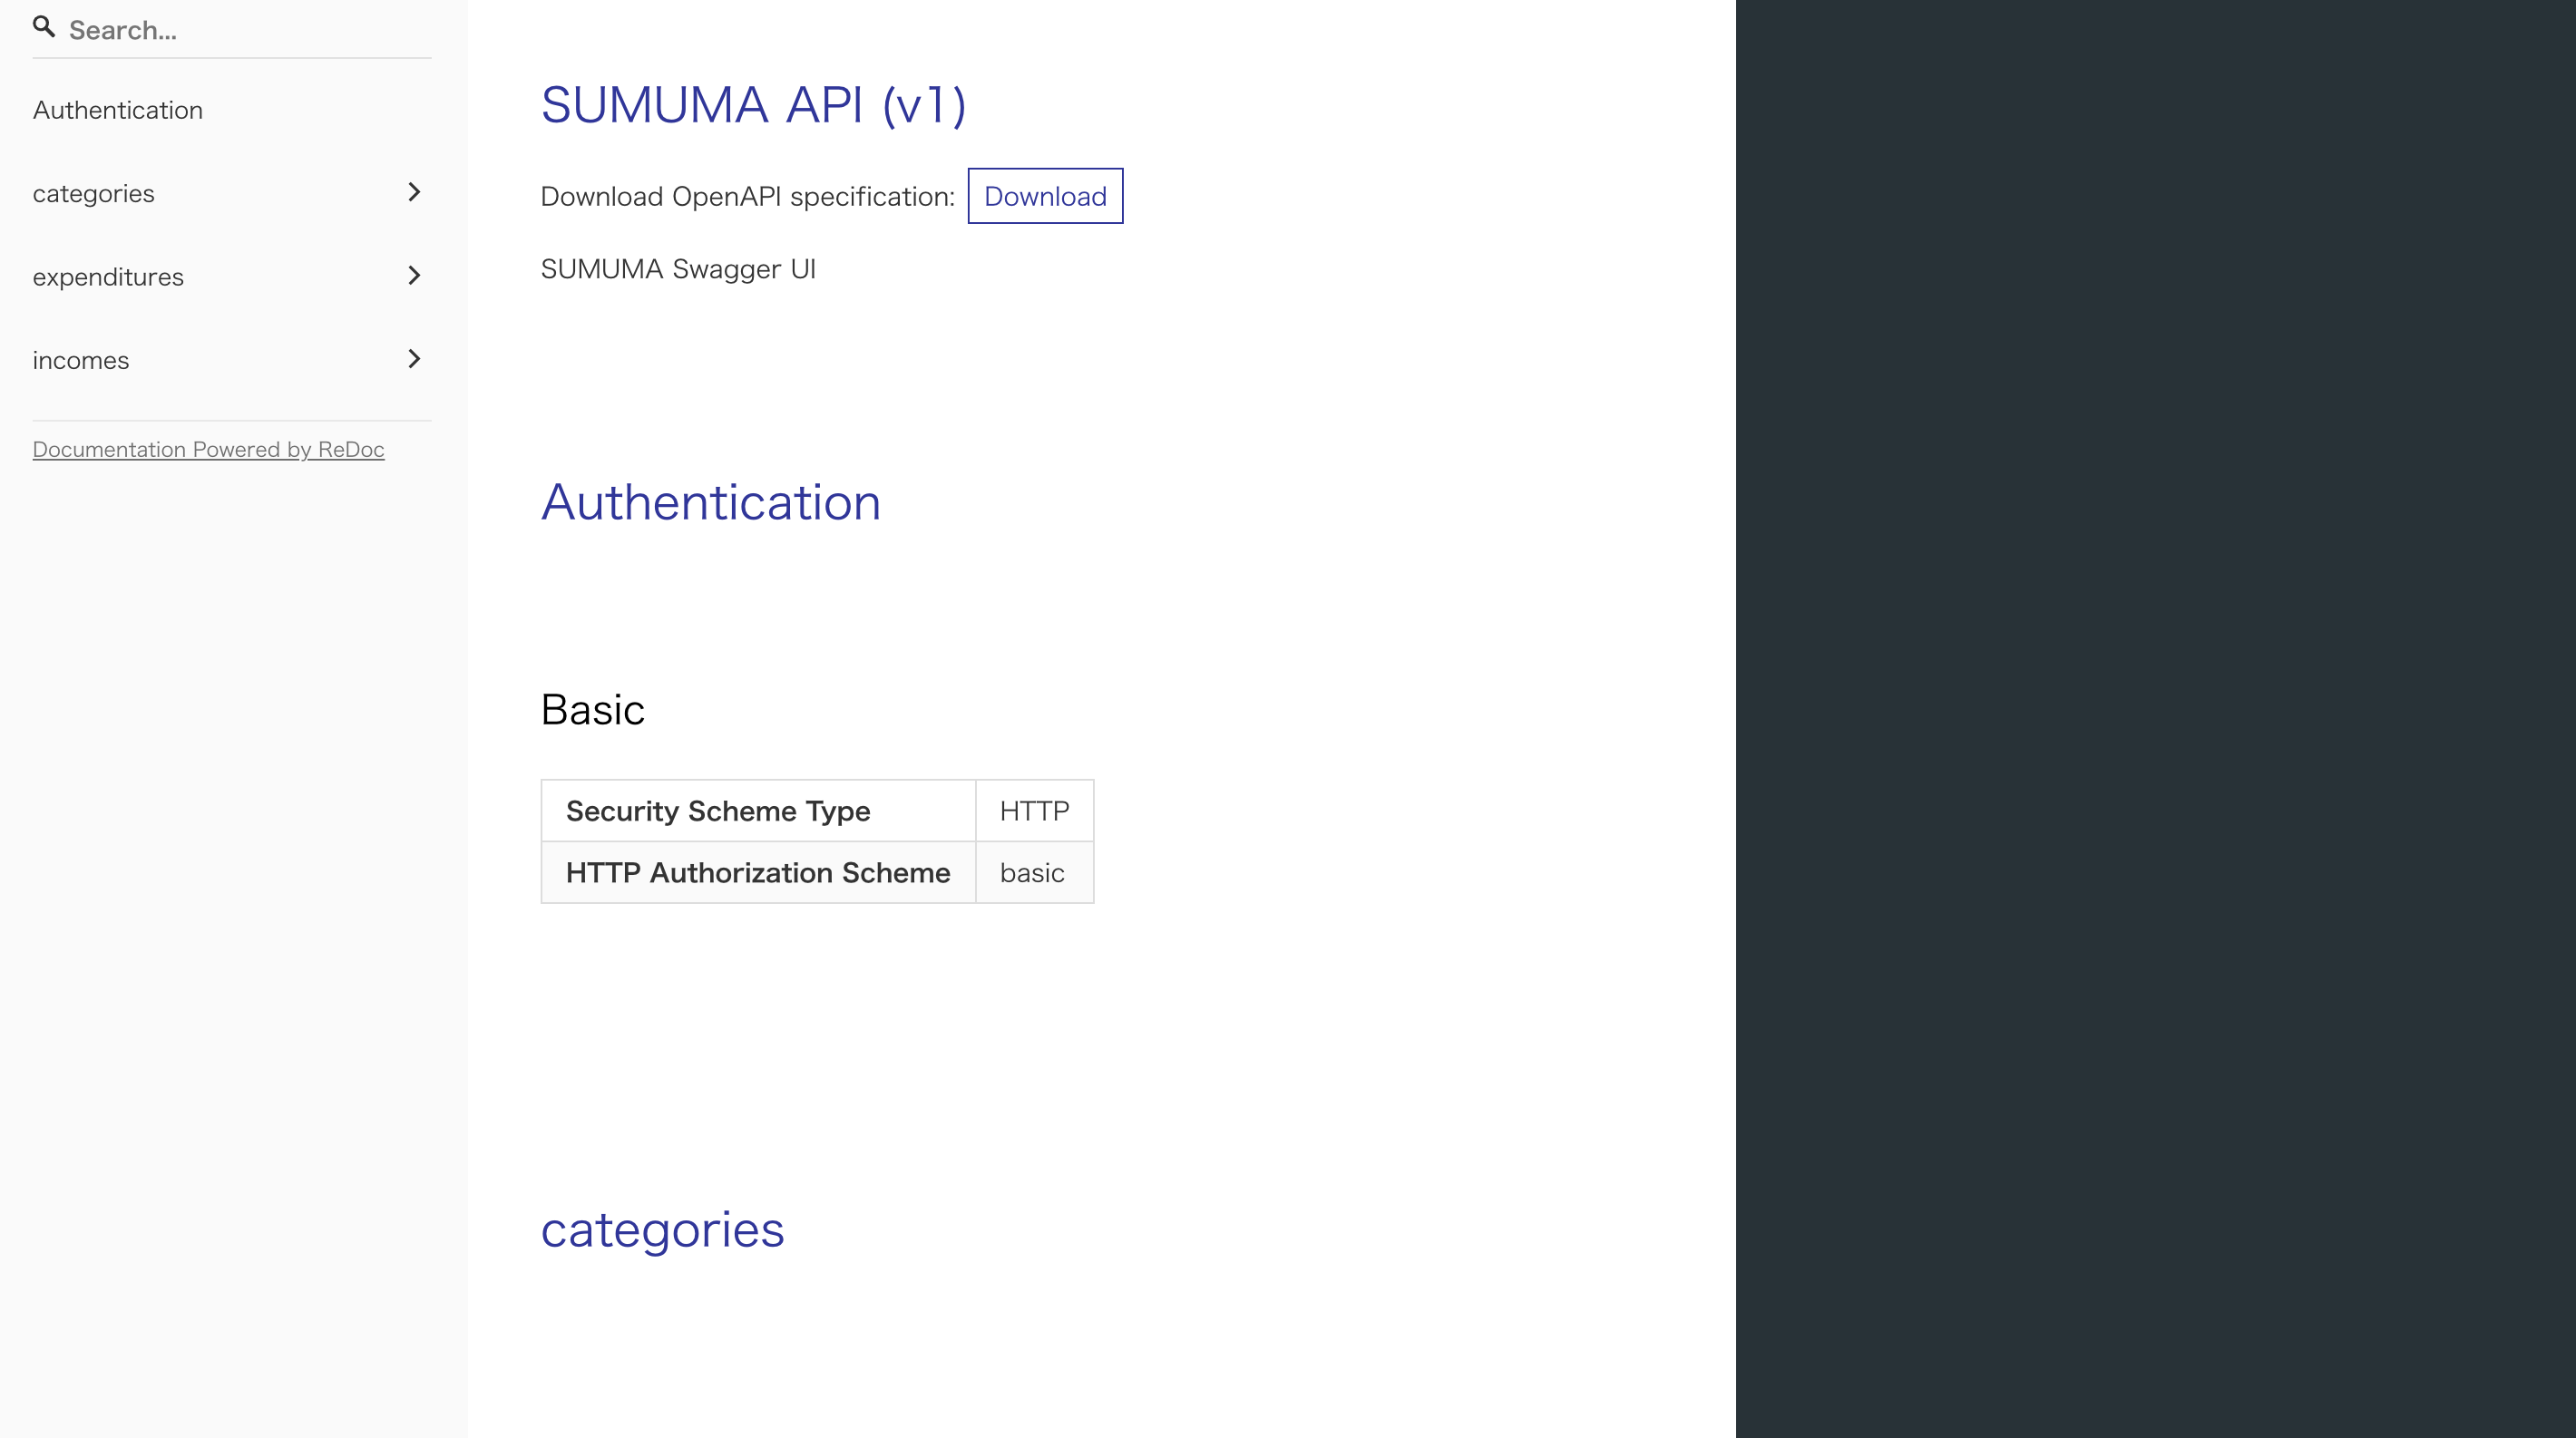Select the categories sidebar item
The width and height of the screenshot is (2576, 1438).
pos(94,193)
